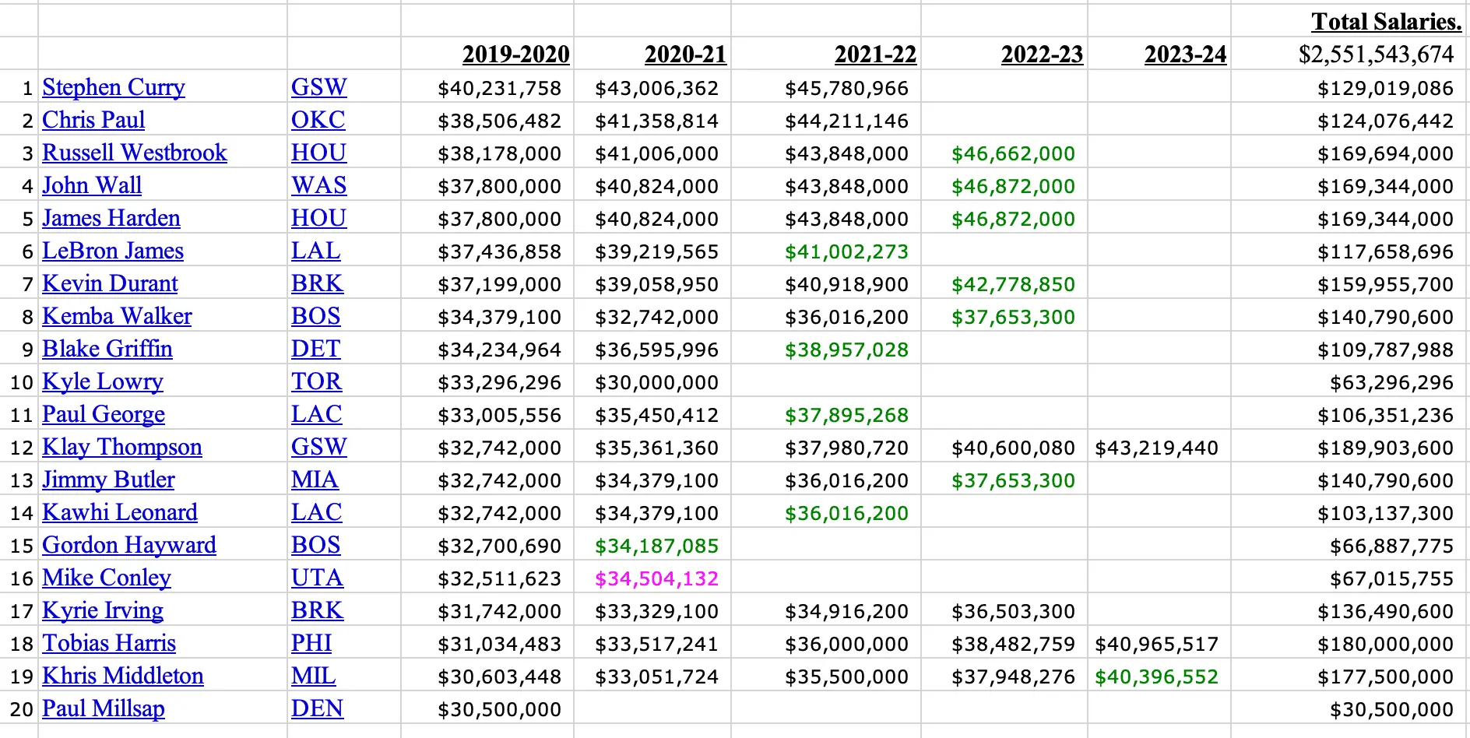Image resolution: width=1470 pixels, height=738 pixels.
Task: Open the Kevin Durant link
Action: point(110,283)
